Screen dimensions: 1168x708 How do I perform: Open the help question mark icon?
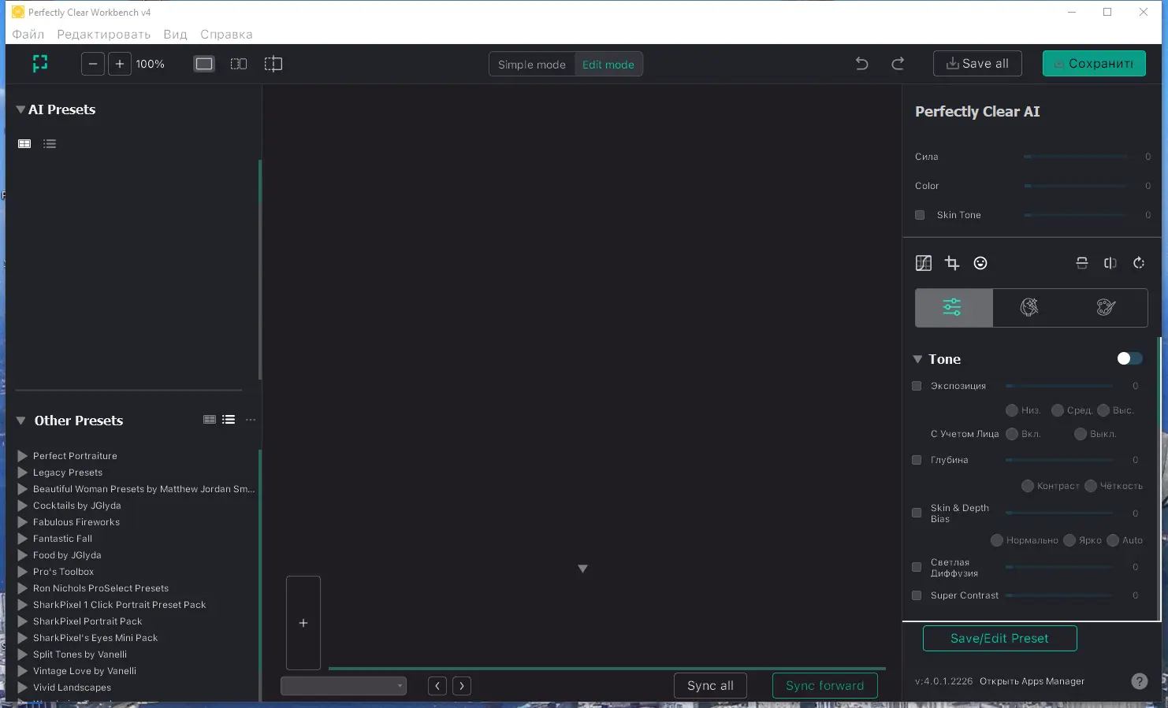coord(1140,681)
